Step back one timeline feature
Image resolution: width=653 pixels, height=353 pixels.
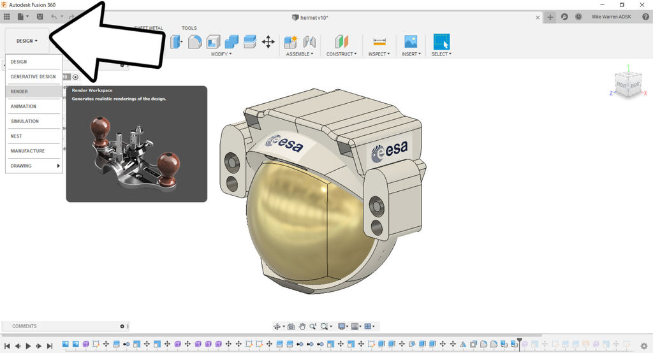pos(17,346)
